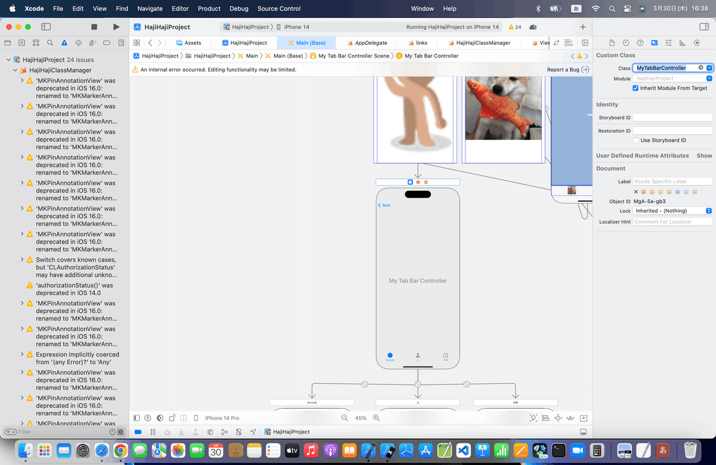Image resolution: width=716 pixels, height=465 pixels.
Task: Open the Report navigator
Action: tap(121, 43)
